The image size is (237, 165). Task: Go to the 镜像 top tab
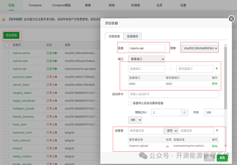[x=88, y=5]
